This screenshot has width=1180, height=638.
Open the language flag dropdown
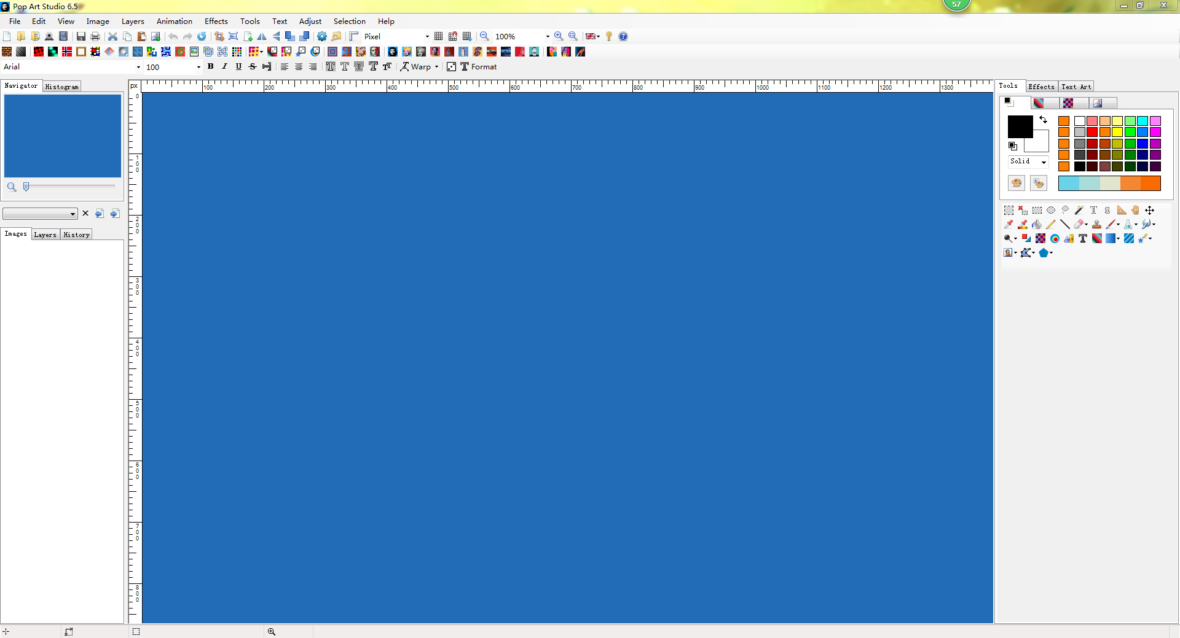click(x=592, y=36)
